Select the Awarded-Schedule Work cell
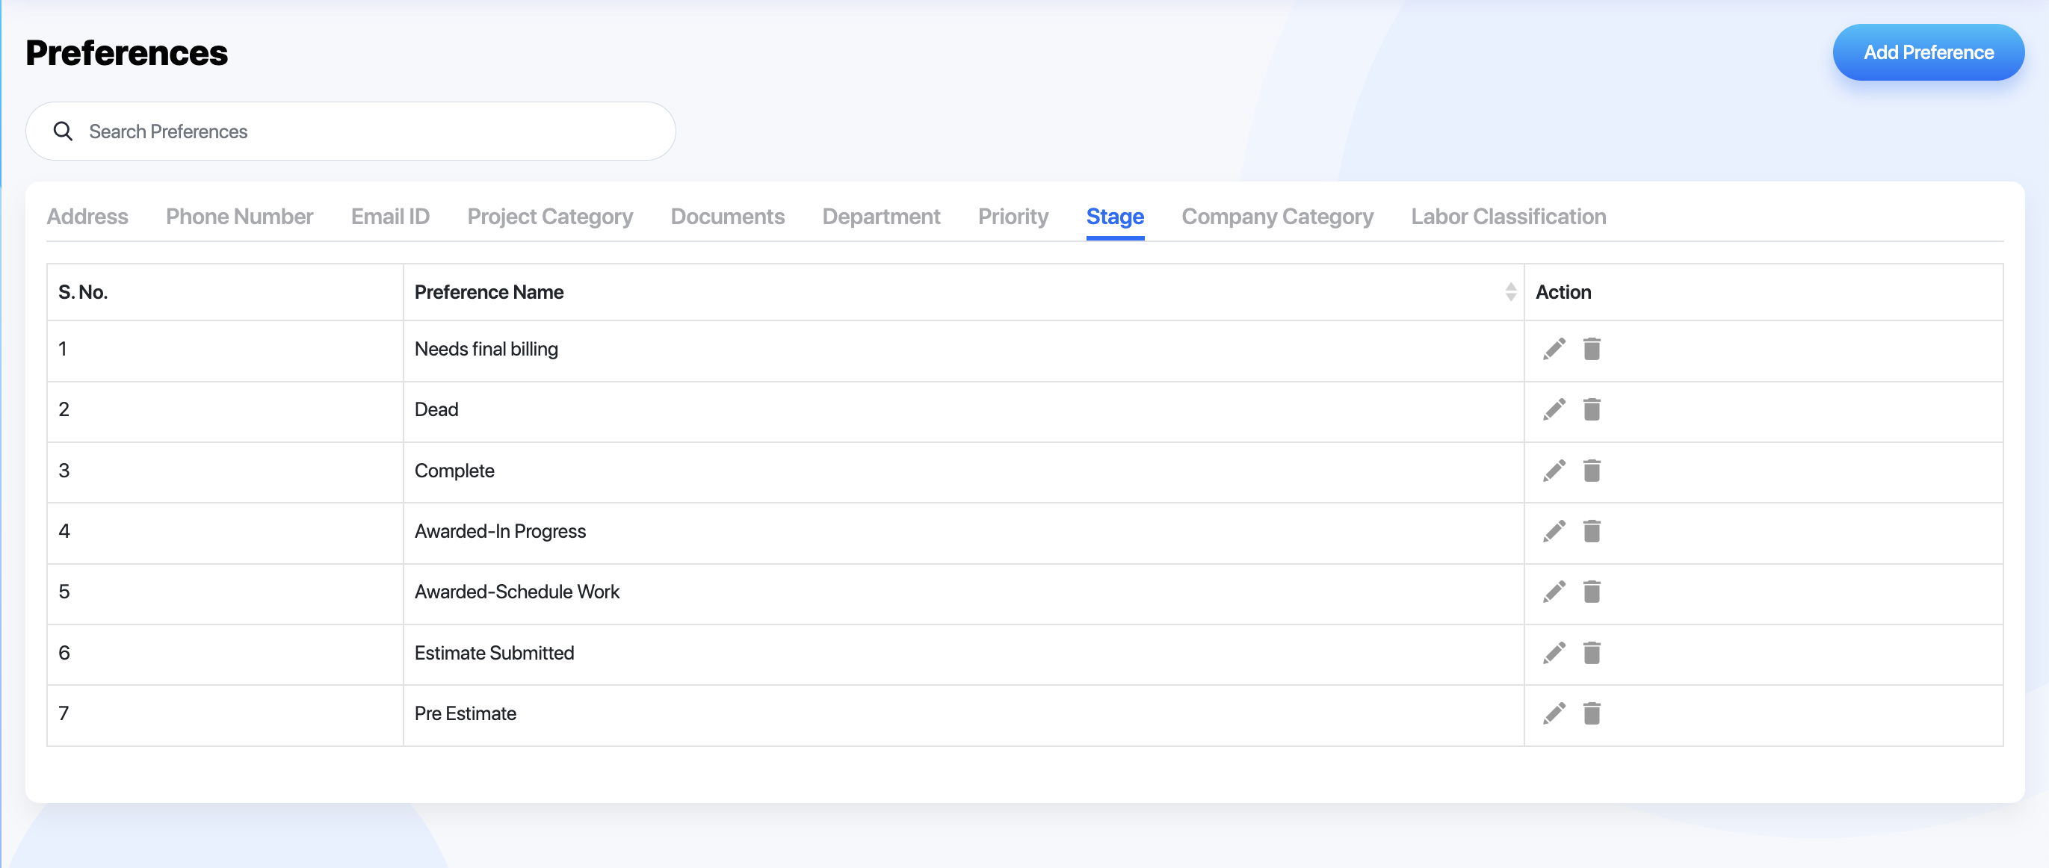Image resolution: width=2049 pixels, height=868 pixels. tap(963, 593)
